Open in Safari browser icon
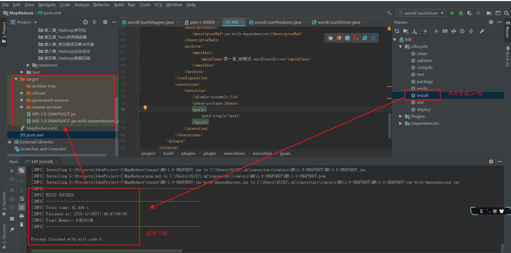The height and width of the screenshot is (253, 511). (x=347, y=38)
